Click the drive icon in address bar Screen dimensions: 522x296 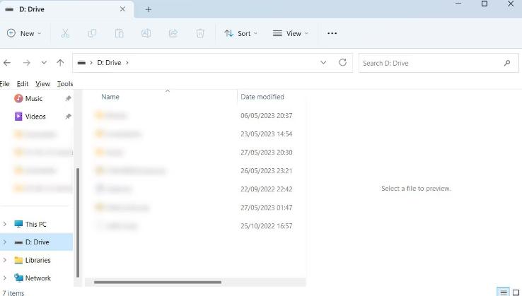(x=81, y=63)
